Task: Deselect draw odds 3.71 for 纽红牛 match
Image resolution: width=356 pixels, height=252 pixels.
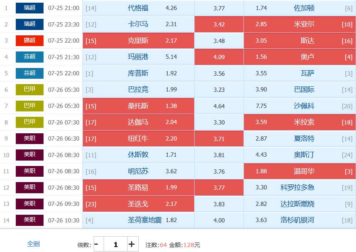Action: click(x=219, y=139)
